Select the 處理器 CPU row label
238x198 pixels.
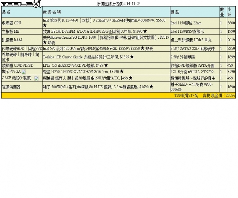pos(11,23)
